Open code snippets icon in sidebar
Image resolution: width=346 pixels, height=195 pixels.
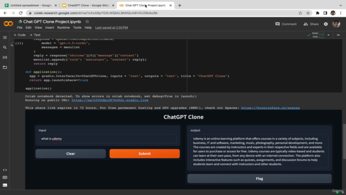coord(5,170)
